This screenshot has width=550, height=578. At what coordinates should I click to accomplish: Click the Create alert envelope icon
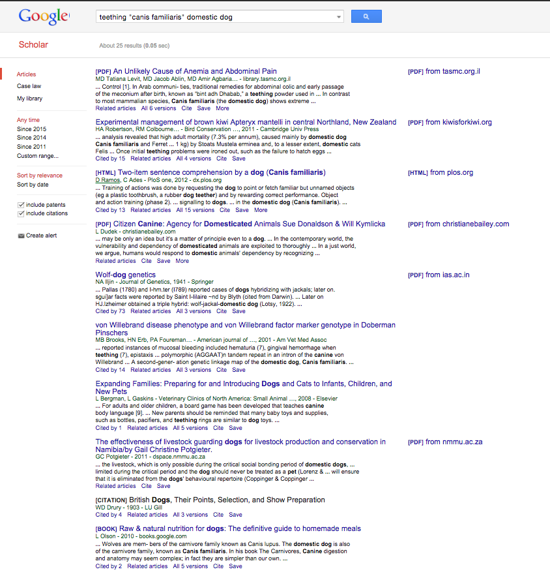(x=21, y=236)
